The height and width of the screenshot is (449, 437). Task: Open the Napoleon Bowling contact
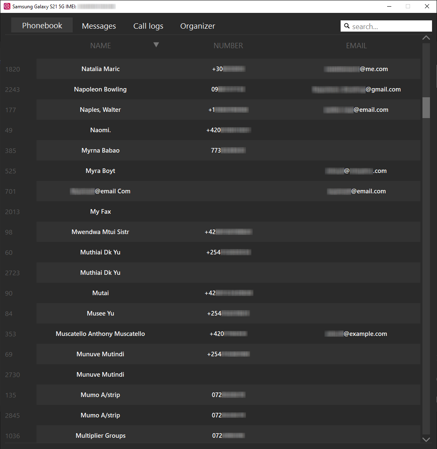[x=101, y=89]
